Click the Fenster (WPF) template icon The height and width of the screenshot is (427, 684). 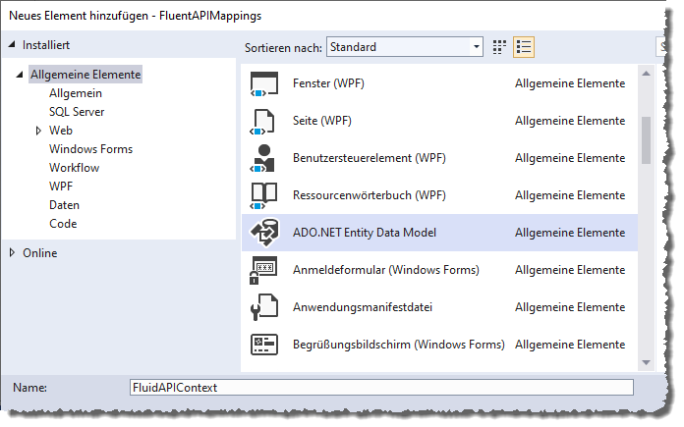coord(264,83)
